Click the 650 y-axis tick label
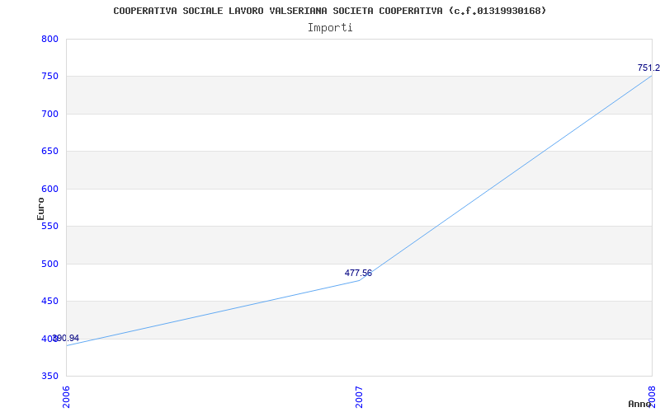This screenshot has width=660, height=412. pyautogui.click(x=49, y=152)
